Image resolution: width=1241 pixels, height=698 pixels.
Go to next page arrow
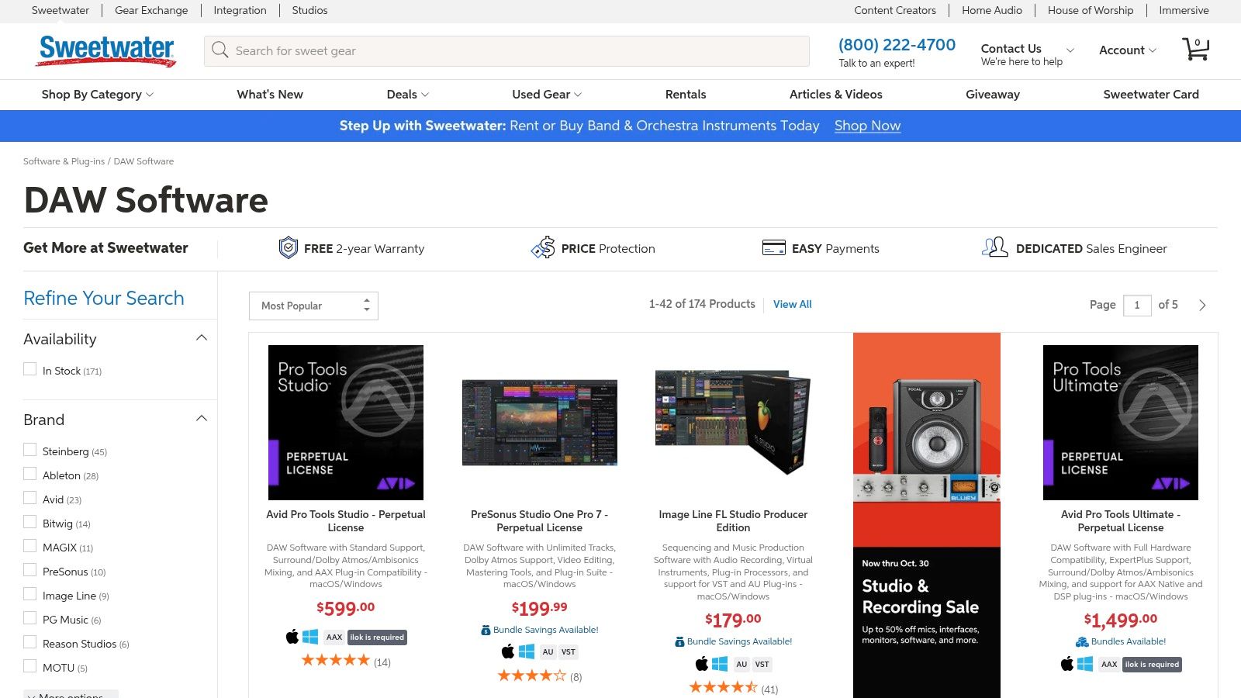[1202, 306]
